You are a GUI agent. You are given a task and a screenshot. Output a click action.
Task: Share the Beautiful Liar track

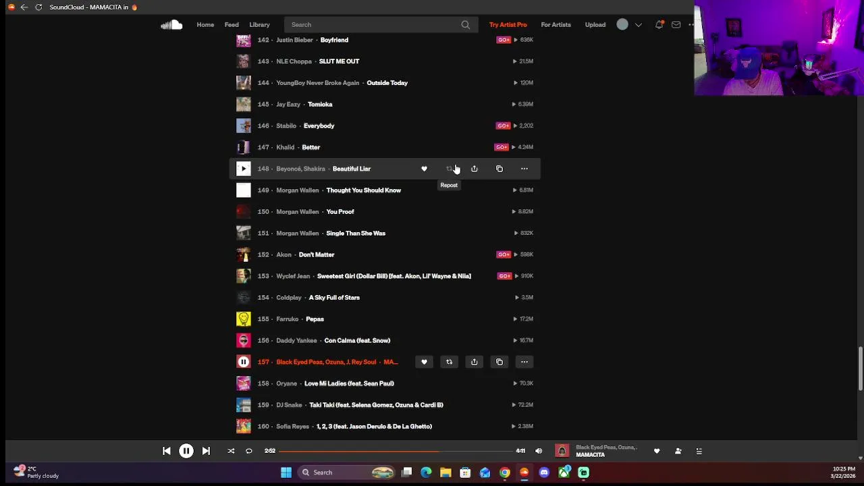pyautogui.click(x=474, y=169)
